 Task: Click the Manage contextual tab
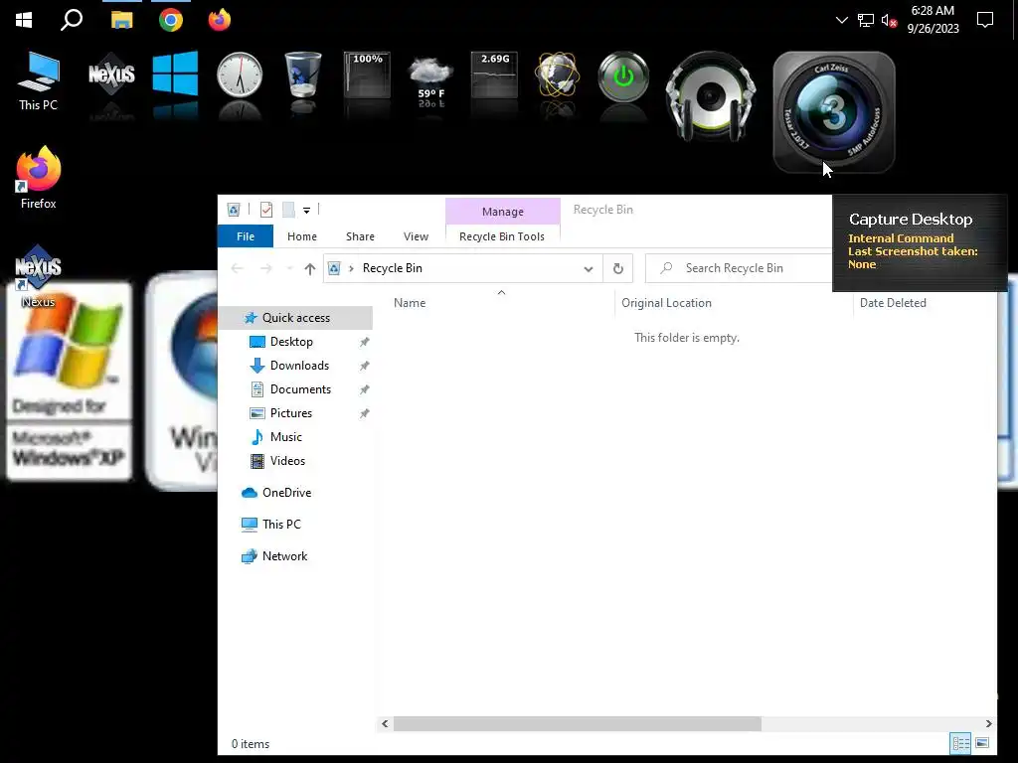point(502,212)
